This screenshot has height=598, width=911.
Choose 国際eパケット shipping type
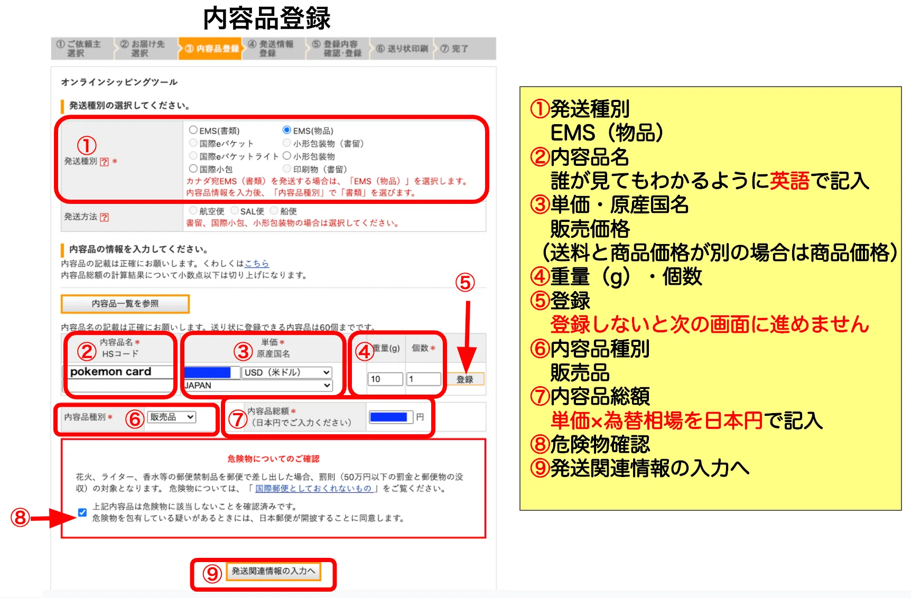click(x=193, y=143)
